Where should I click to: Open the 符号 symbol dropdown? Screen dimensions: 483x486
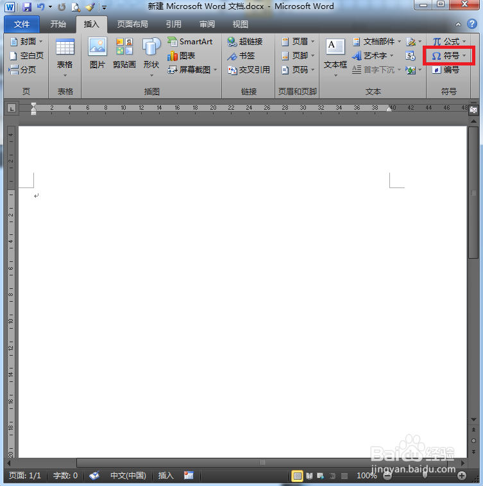point(449,55)
